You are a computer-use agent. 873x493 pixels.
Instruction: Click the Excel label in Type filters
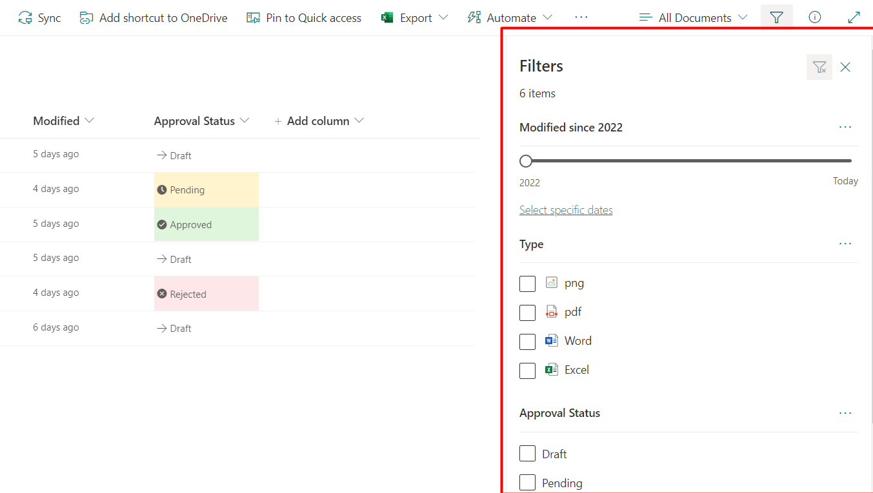point(577,370)
